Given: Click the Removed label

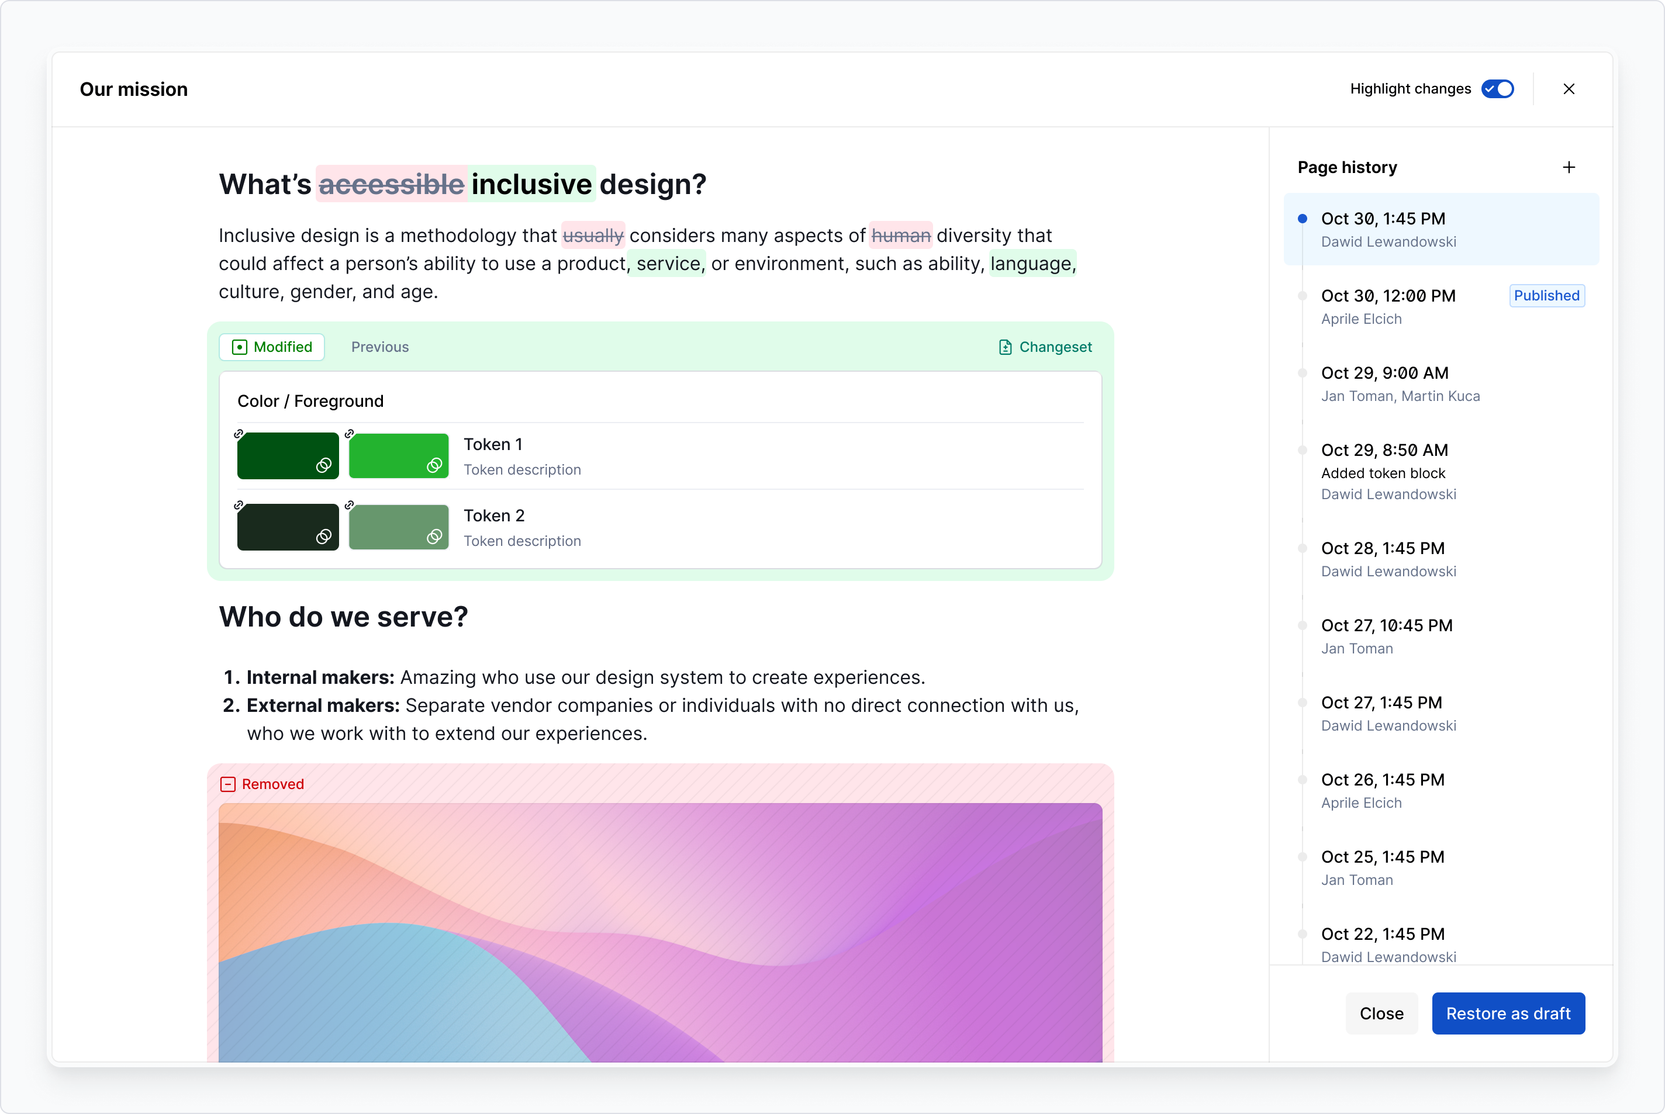Looking at the screenshot, I should [x=273, y=784].
